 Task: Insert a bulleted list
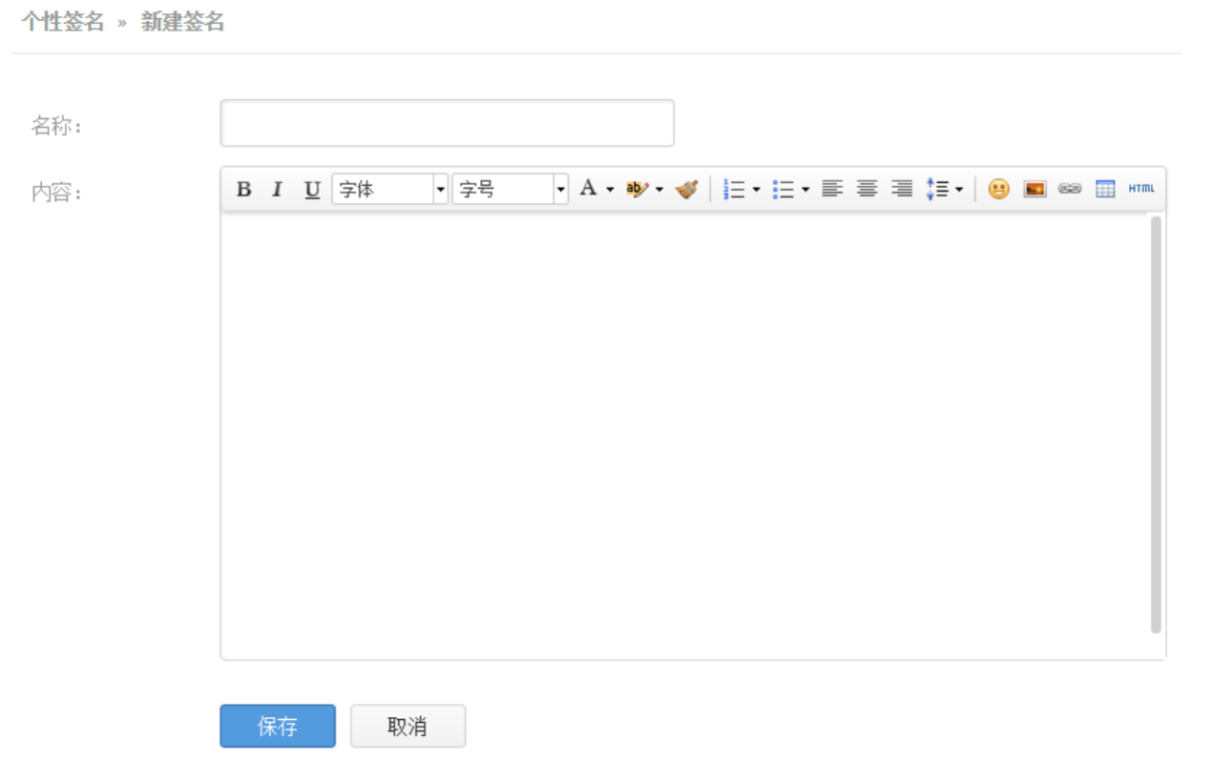(784, 189)
